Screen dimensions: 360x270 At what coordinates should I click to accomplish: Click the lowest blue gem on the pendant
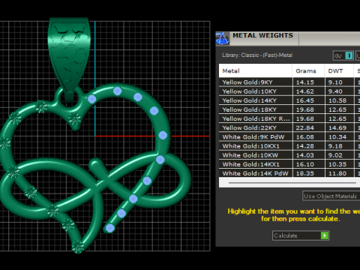[110, 228]
